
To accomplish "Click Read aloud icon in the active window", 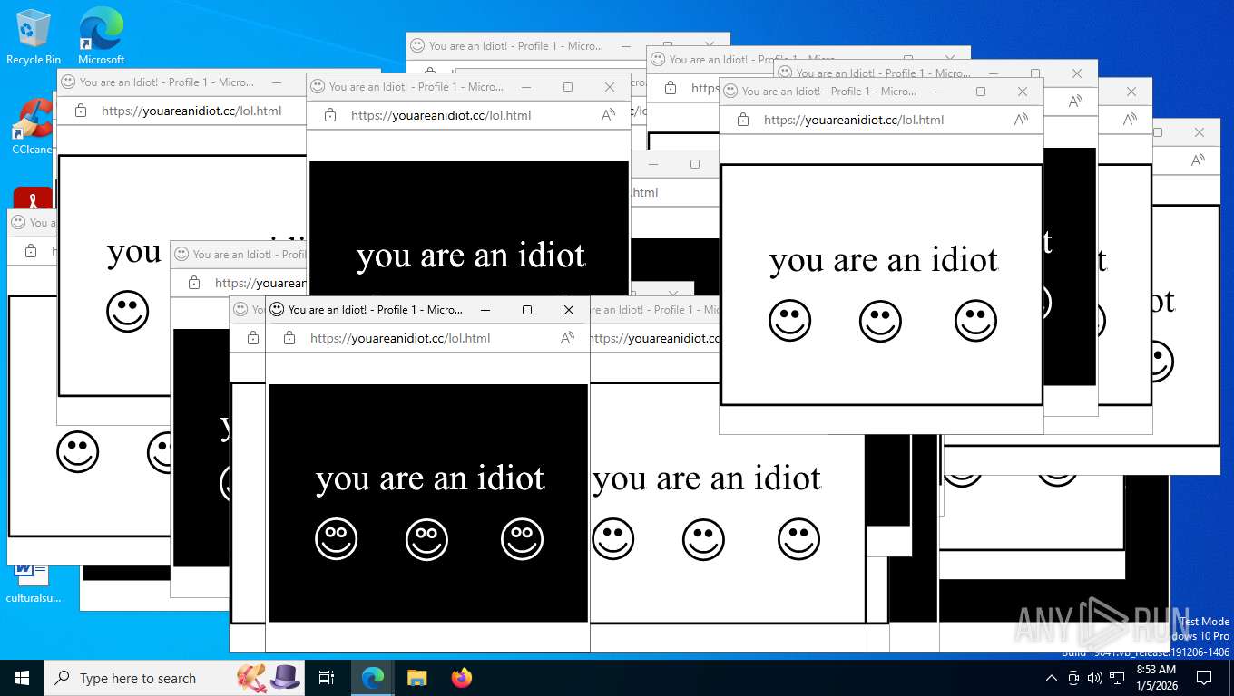I will point(567,338).
